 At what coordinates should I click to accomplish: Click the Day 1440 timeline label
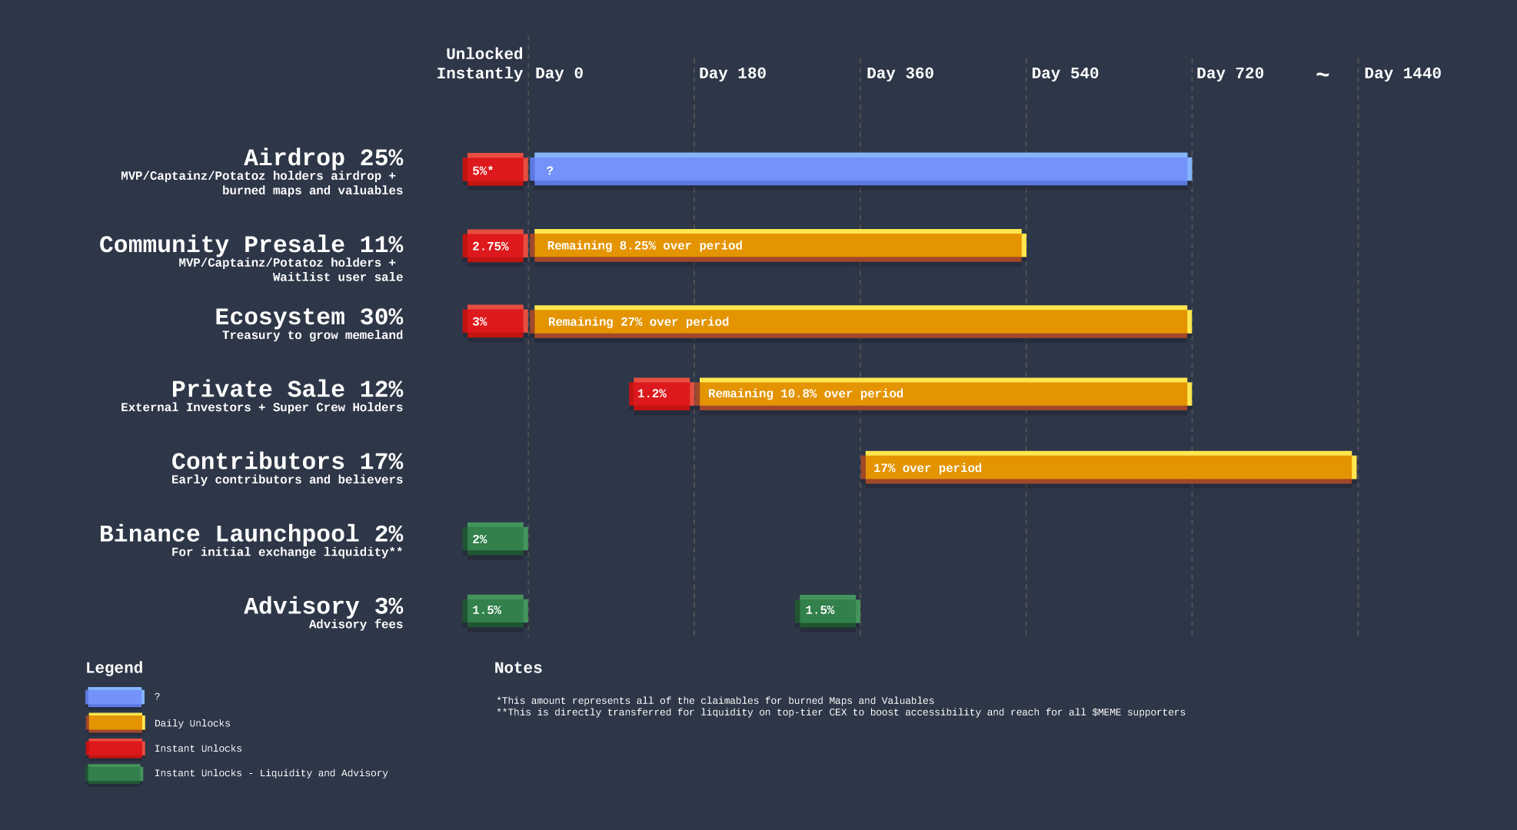(1402, 74)
